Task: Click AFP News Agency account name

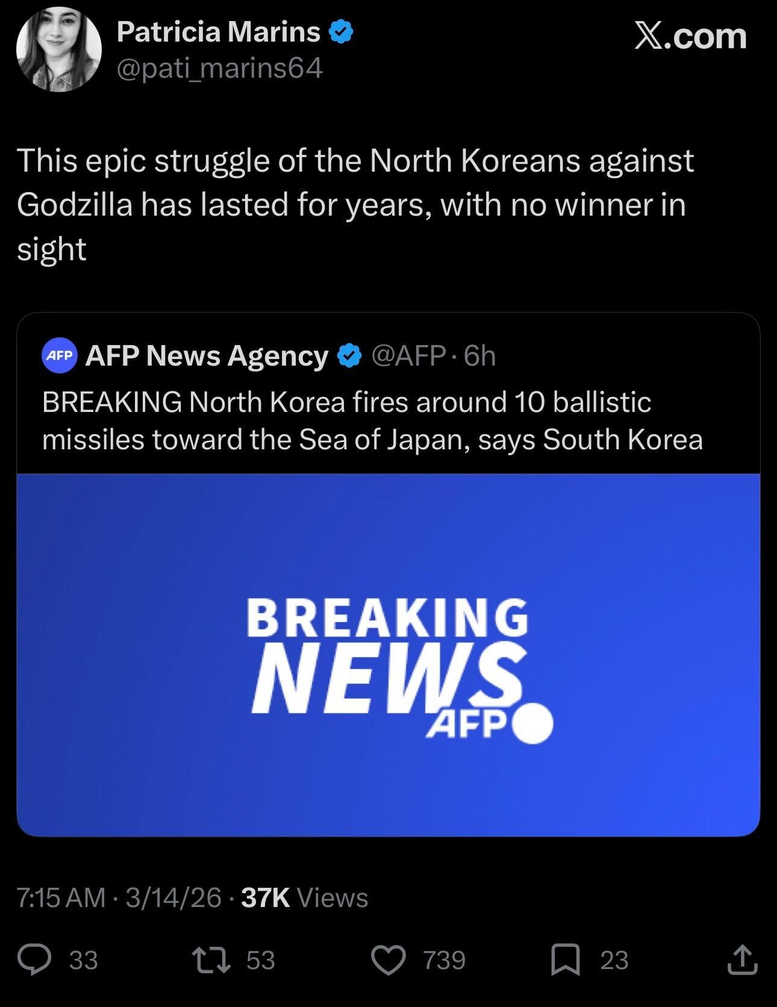Action: 207,356
